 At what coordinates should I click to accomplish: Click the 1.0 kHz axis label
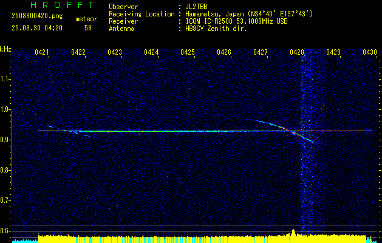point(5,109)
